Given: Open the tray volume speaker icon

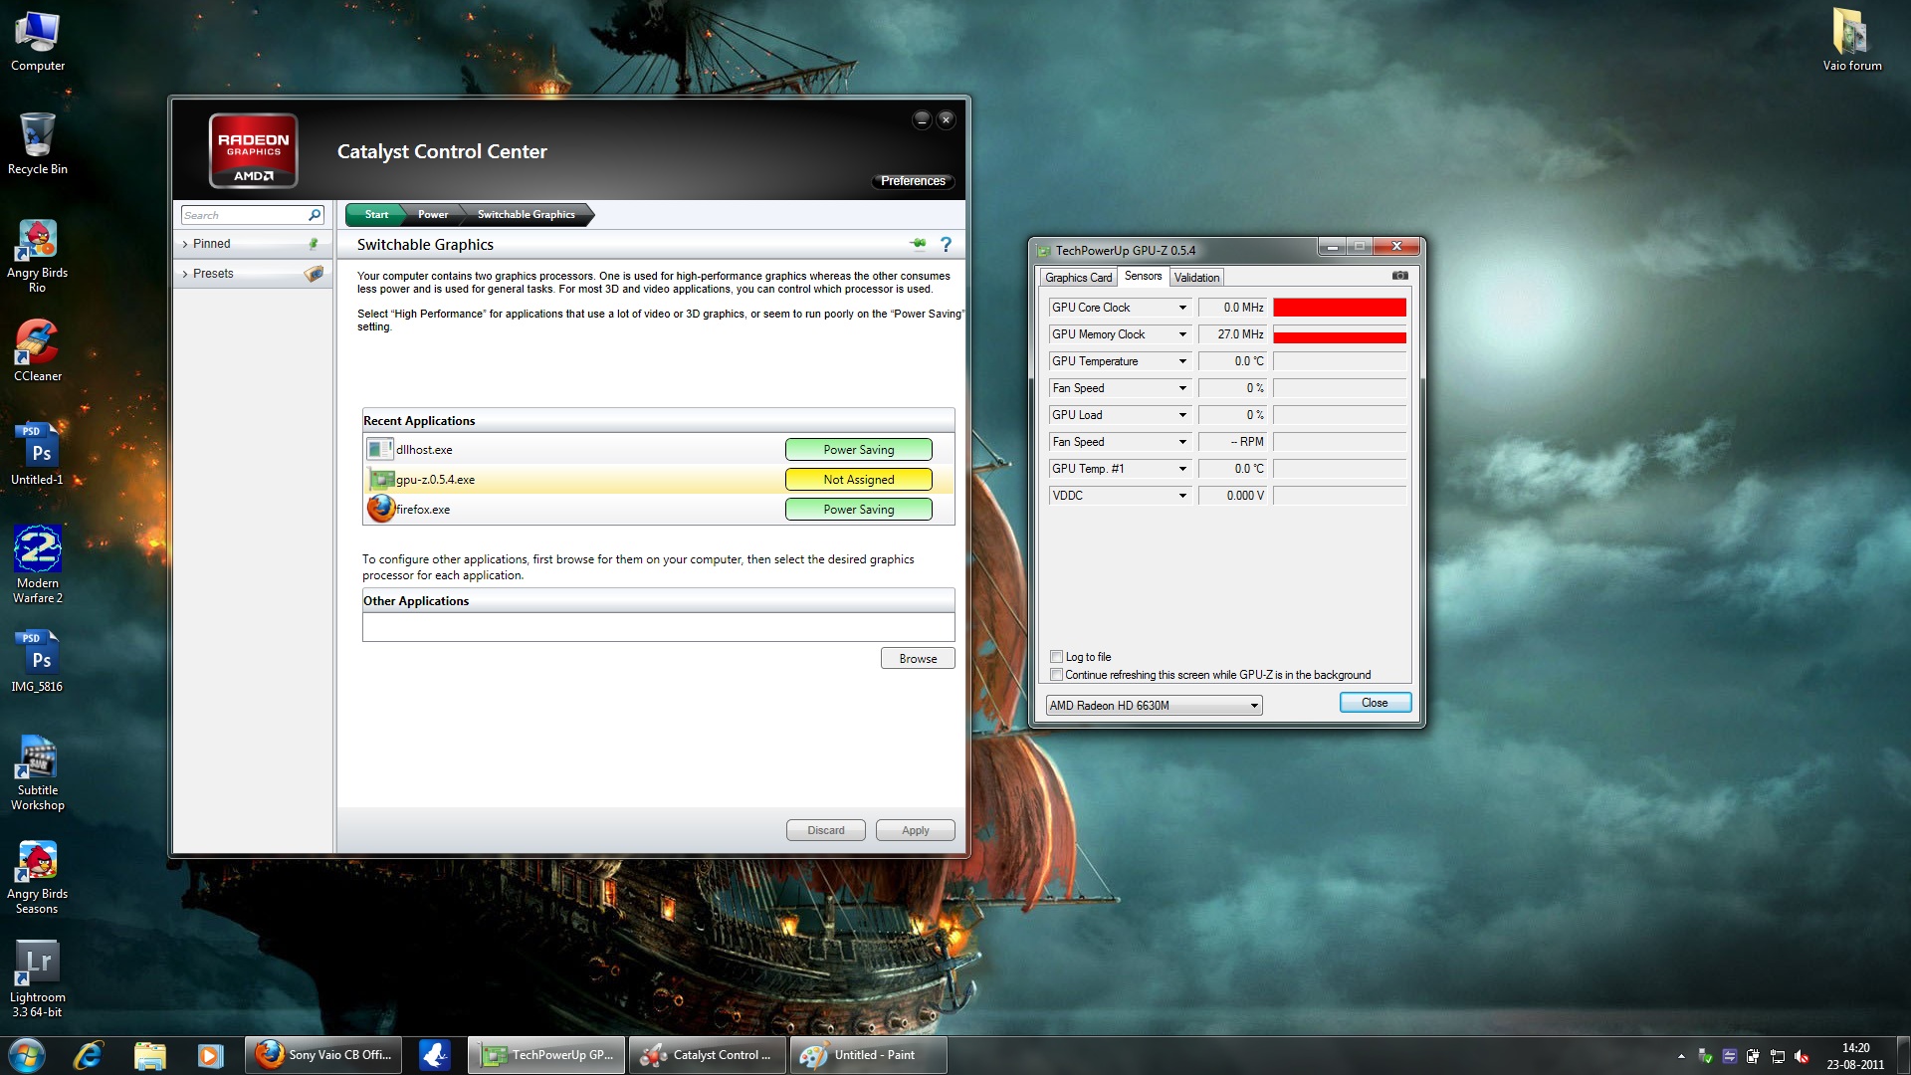Looking at the screenshot, I should tap(1802, 1056).
